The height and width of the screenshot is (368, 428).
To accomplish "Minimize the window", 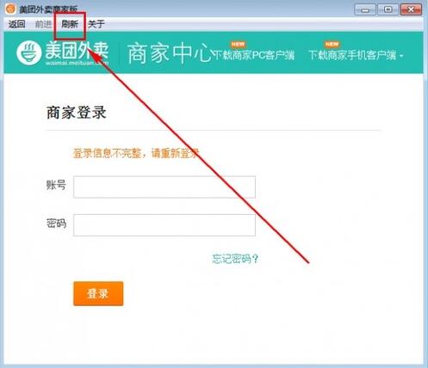I will click(x=365, y=9).
